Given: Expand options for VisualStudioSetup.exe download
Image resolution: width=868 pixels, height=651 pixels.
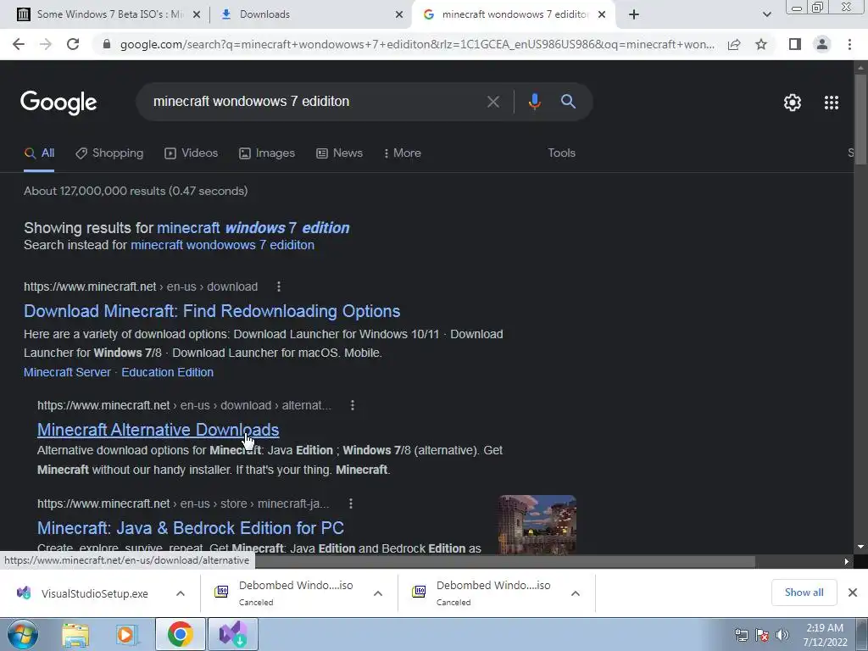Looking at the screenshot, I should [181, 593].
